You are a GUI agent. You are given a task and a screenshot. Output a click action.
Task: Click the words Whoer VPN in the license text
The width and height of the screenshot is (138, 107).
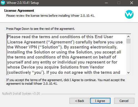[x=26, y=47]
